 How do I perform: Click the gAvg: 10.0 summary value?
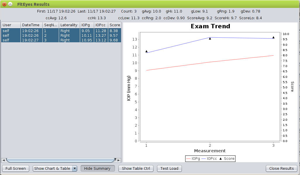[x=151, y=11]
